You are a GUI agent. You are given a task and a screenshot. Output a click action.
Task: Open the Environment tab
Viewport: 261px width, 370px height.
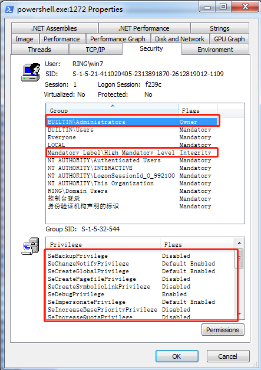click(215, 50)
